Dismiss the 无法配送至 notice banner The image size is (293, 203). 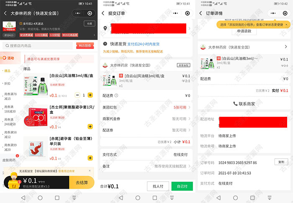pos(90,171)
